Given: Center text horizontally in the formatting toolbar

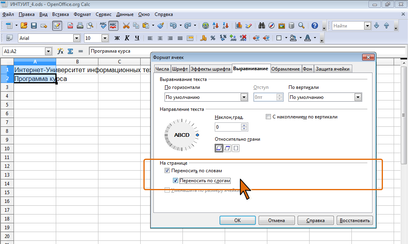Looking at the screenshot, I should 160,38.
